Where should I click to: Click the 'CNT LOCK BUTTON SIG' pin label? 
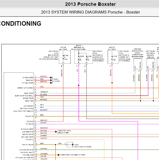point(24,158)
